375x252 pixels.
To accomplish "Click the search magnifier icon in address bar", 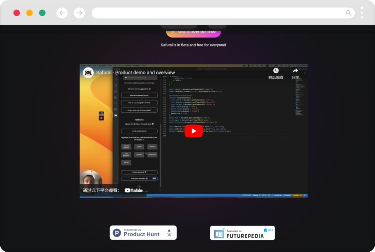I will point(349,13).
